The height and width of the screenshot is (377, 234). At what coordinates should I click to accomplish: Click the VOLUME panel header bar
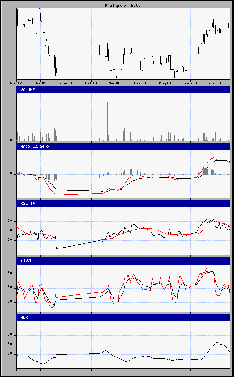[x=123, y=90]
